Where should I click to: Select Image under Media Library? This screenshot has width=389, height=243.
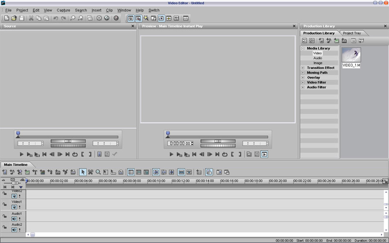click(x=318, y=63)
